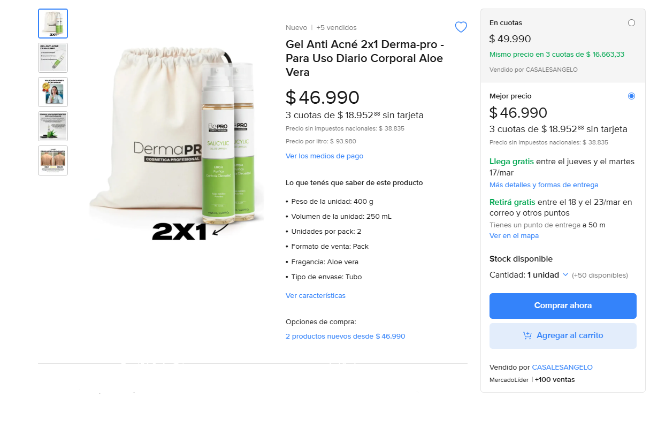Open Más detalles y formas de entrega

544,185
